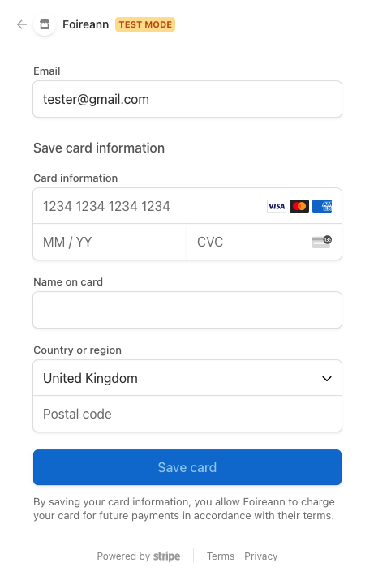Click the back arrow icon
Screen dimensions: 391x580
point(22,24)
